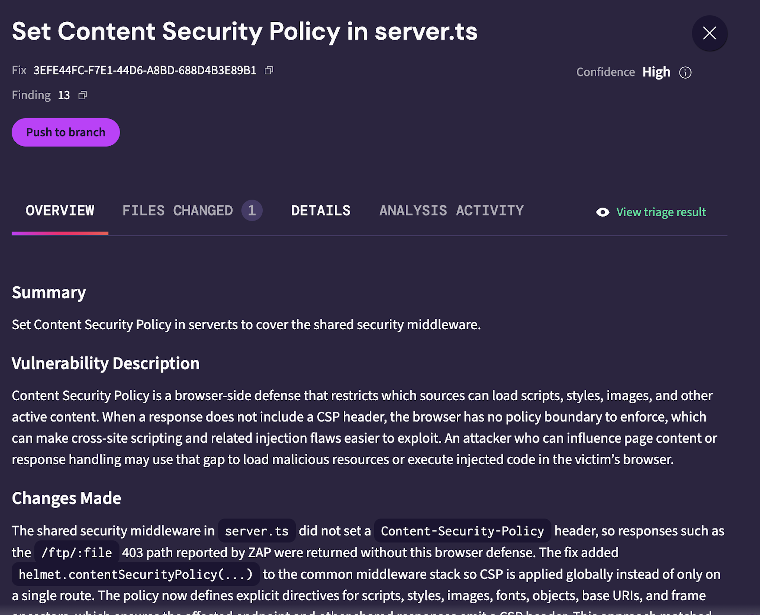Click the Files Changed count badge 1
The image size is (760, 615).
pyautogui.click(x=252, y=211)
